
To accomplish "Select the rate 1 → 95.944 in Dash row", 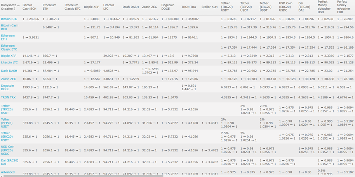I will 190,71.
